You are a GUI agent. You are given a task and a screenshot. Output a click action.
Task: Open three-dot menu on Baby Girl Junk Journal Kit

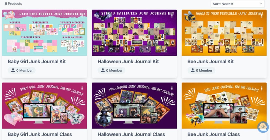coord(82,15)
